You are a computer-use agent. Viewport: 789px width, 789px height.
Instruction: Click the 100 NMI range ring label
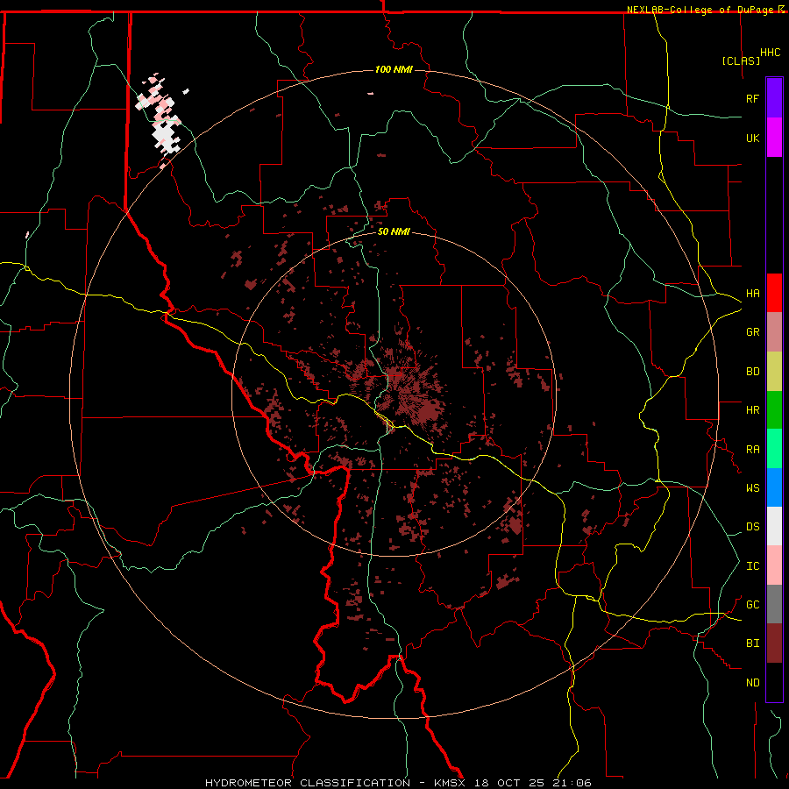coord(394,69)
